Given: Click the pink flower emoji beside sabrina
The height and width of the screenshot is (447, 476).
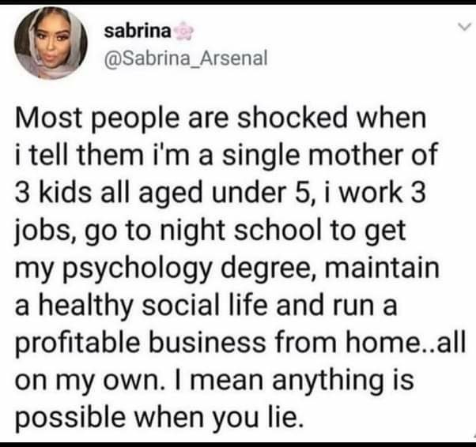Looking at the screenshot, I should point(183,32).
